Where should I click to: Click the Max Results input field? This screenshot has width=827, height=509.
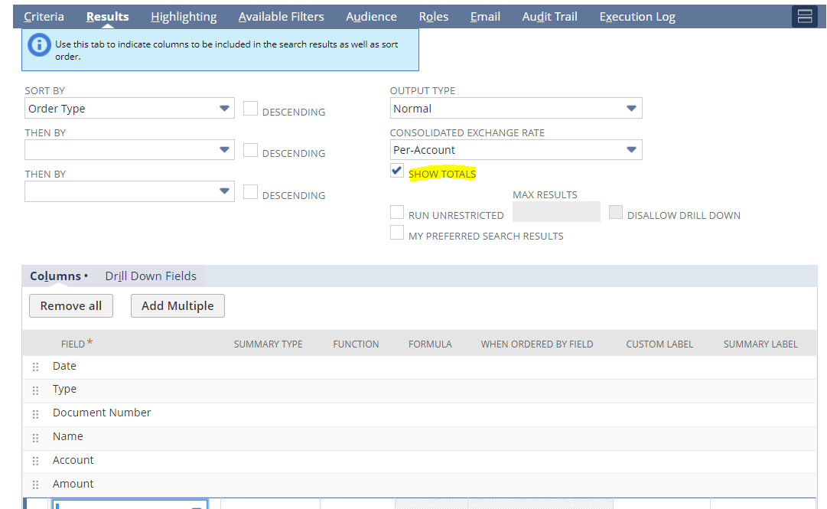(x=556, y=211)
